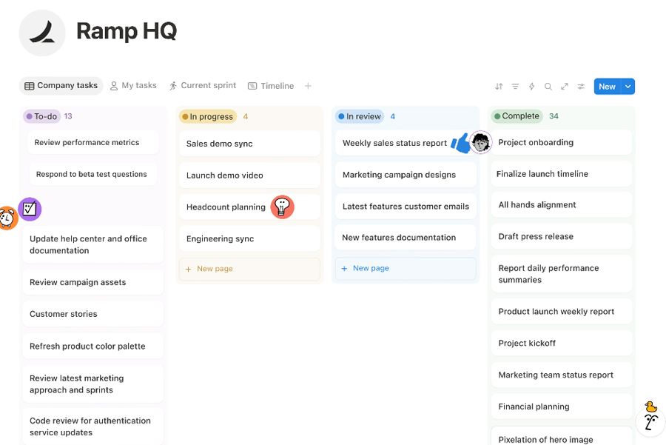
Task: Open the Finalize launch timeline card
Action: pyautogui.click(x=562, y=174)
